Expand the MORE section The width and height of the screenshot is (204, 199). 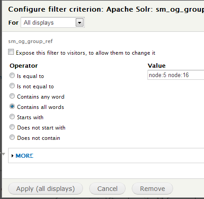pyautogui.click(x=25, y=156)
